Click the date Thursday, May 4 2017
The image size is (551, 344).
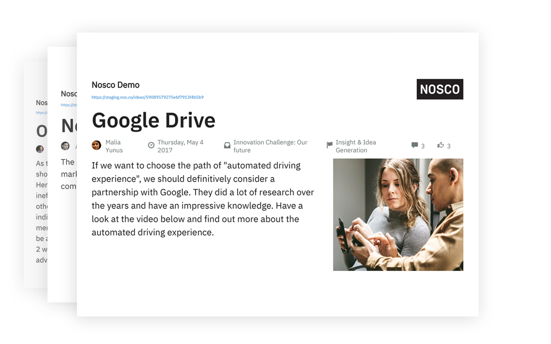180,146
